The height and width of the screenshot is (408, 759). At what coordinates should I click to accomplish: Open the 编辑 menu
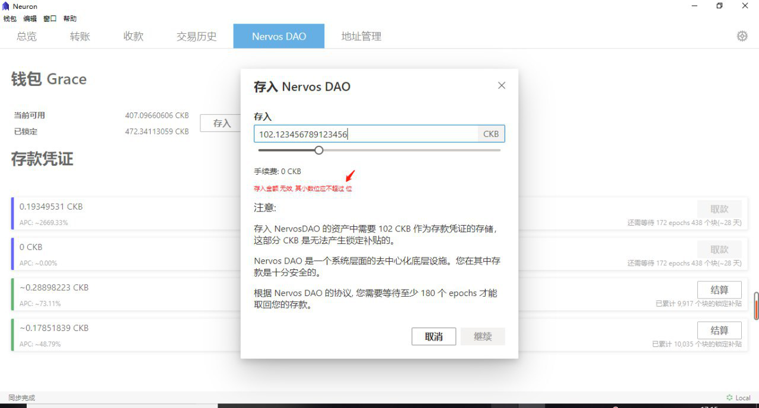point(30,18)
